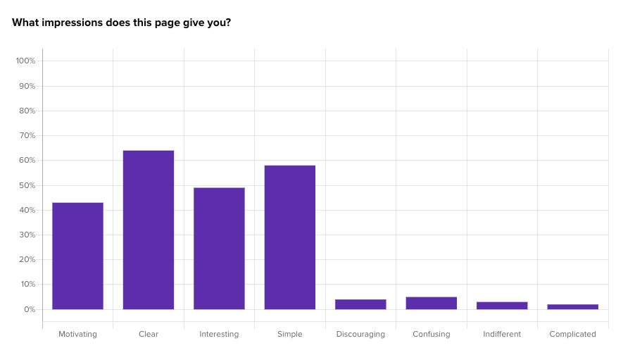Click the Clear axis label
Screen dimensions: 623x348
tap(149, 334)
